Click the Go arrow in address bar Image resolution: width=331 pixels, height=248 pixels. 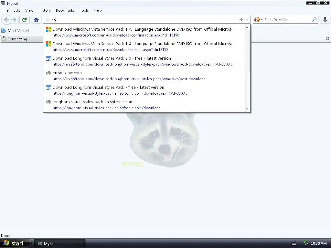(x=241, y=20)
